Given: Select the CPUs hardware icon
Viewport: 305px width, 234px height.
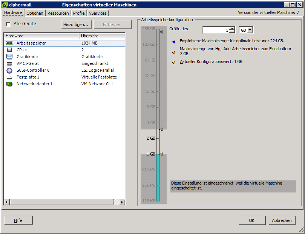Looking at the screenshot, I should tap(9, 50).
